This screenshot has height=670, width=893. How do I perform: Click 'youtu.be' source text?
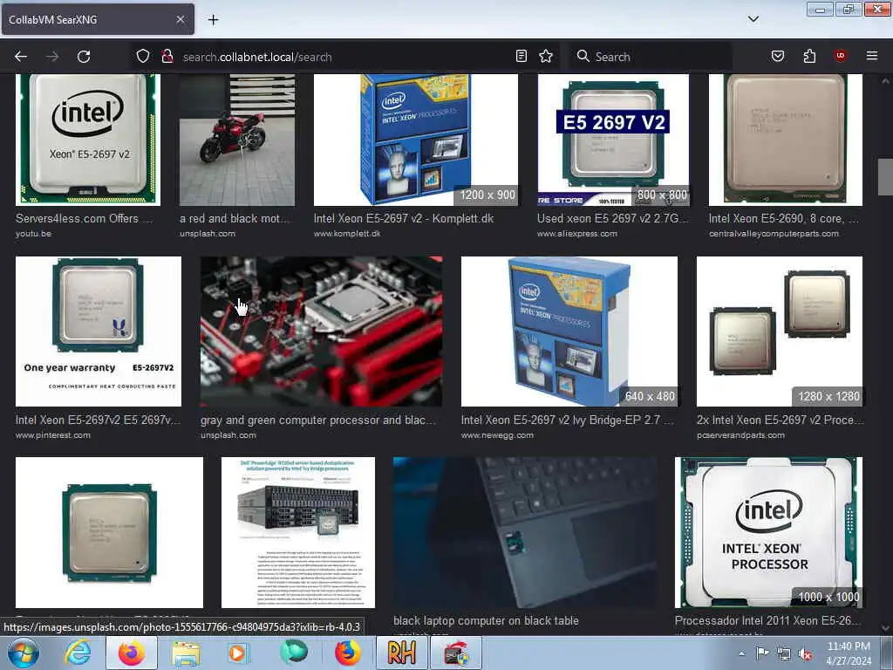coord(33,234)
